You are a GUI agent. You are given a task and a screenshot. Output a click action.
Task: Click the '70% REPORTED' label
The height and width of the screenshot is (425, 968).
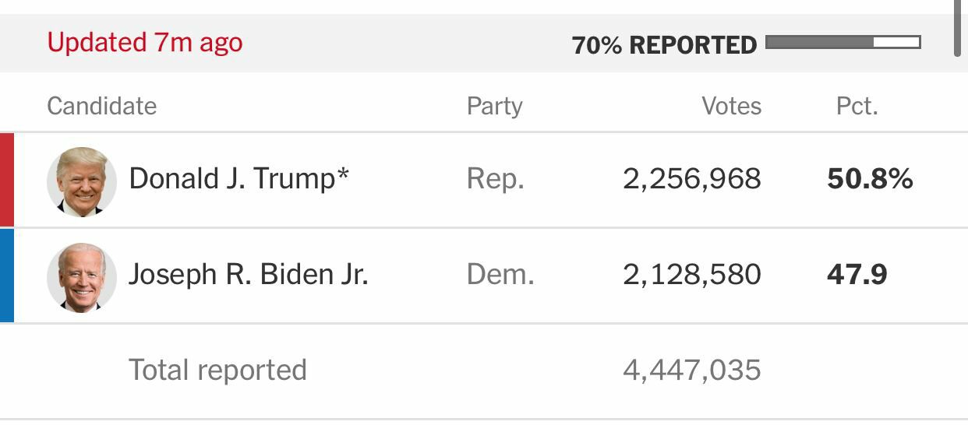pyautogui.click(x=664, y=45)
